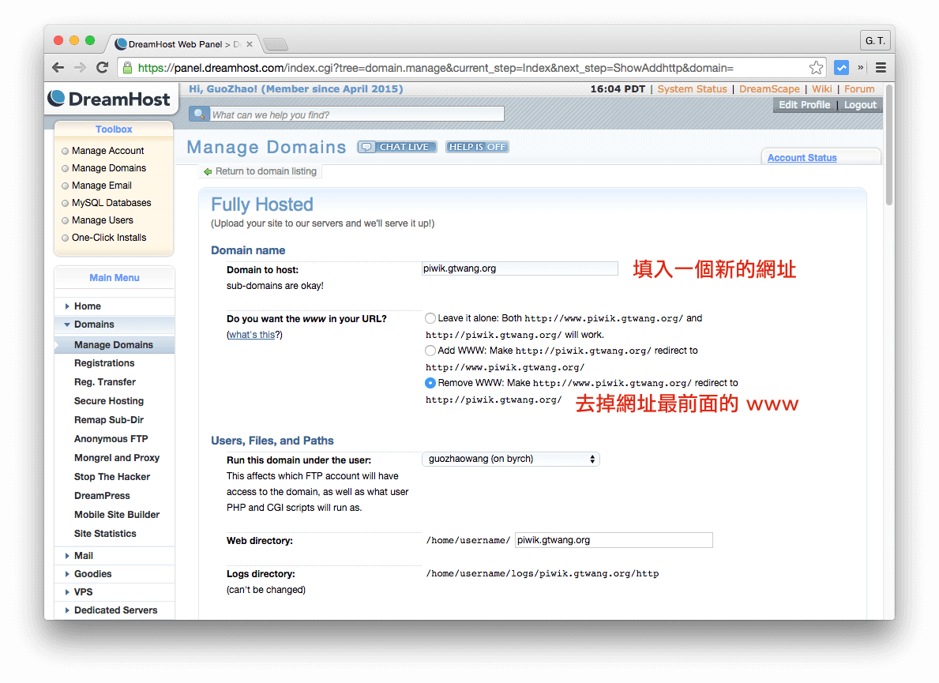The image size is (939, 683).
Task: Select the 'Leave it alone' radio option
Action: click(x=430, y=318)
